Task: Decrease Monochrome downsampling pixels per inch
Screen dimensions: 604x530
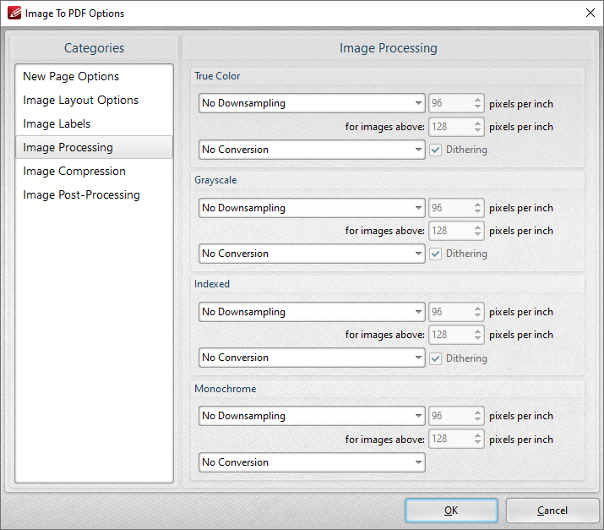Action: tap(477, 419)
